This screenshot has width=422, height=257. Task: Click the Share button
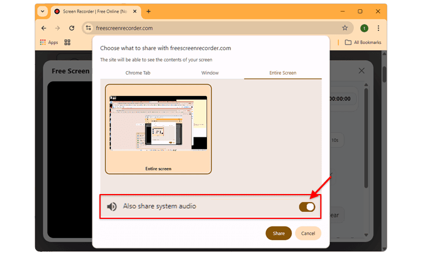(x=279, y=233)
